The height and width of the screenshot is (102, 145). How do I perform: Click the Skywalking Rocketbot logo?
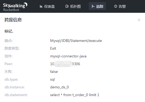click(x=15, y=7)
